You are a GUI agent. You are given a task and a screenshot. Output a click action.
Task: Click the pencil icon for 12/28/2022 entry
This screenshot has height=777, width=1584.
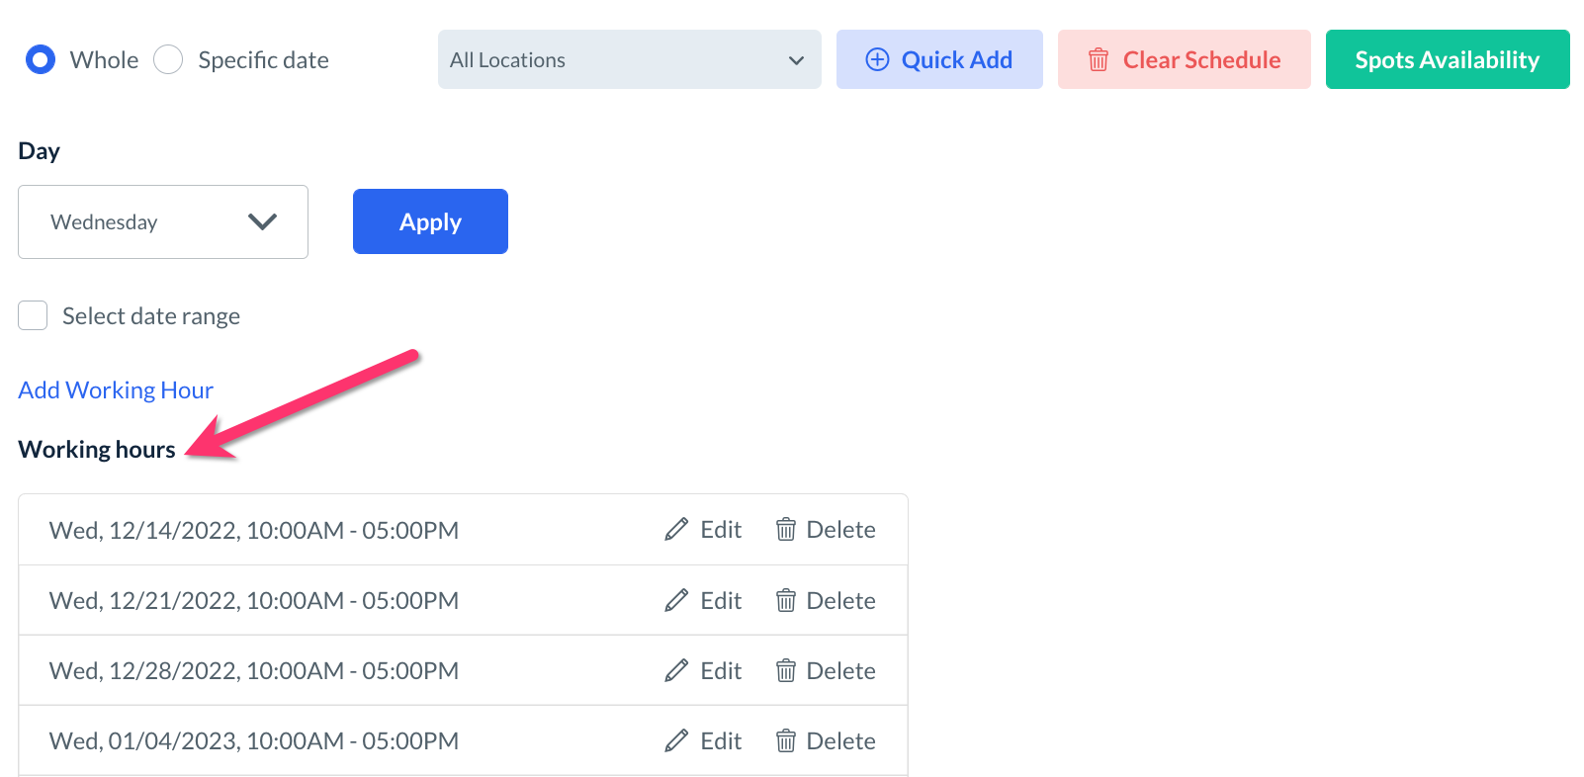676,671
